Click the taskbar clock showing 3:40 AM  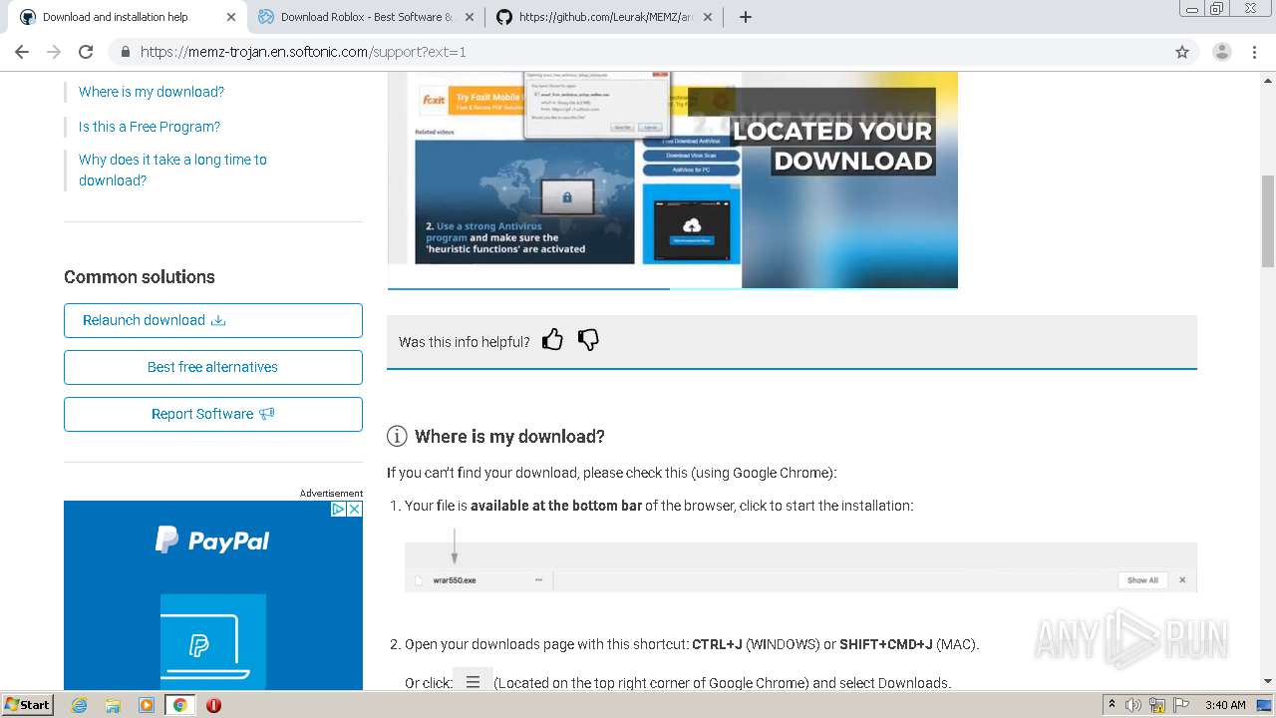coord(1225,705)
